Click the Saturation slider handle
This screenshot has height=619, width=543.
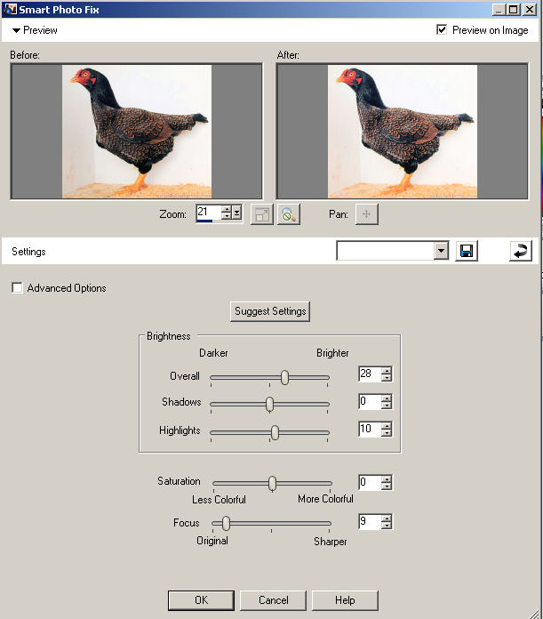272,483
